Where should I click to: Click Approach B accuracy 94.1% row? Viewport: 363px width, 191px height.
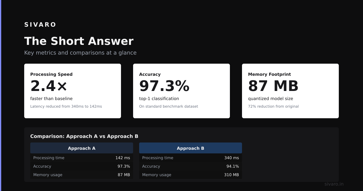[x=191, y=166]
